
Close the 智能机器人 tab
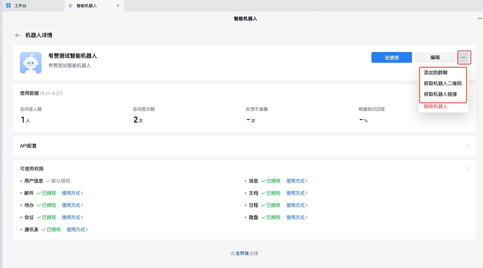[118, 6]
